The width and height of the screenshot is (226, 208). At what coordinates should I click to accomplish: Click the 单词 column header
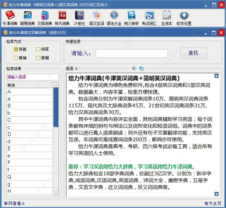point(29,85)
